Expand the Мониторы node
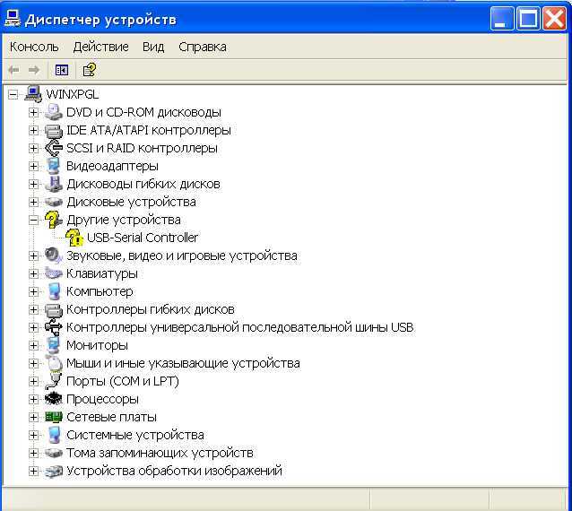Image resolution: width=572 pixels, height=511 pixels. pos(33,345)
